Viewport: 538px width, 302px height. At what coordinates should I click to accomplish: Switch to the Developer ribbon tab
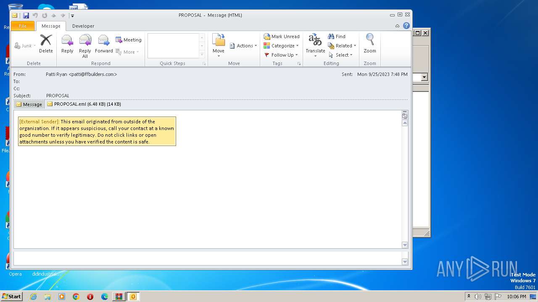83,26
